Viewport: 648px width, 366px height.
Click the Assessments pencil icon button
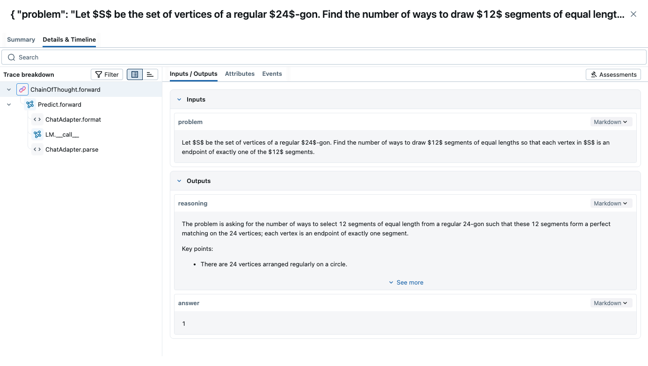(613, 74)
